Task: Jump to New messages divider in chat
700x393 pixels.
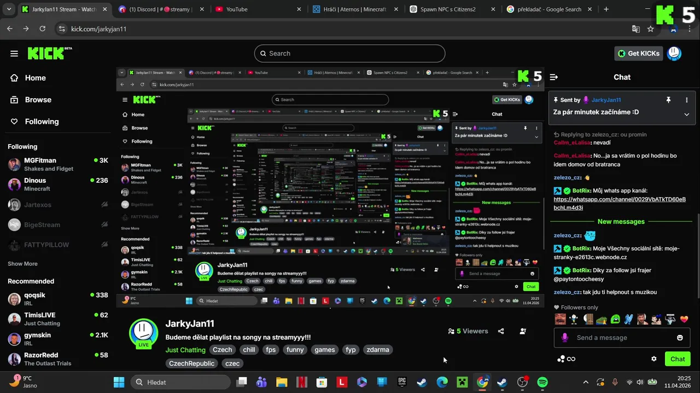Action: pyautogui.click(x=621, y=222)
